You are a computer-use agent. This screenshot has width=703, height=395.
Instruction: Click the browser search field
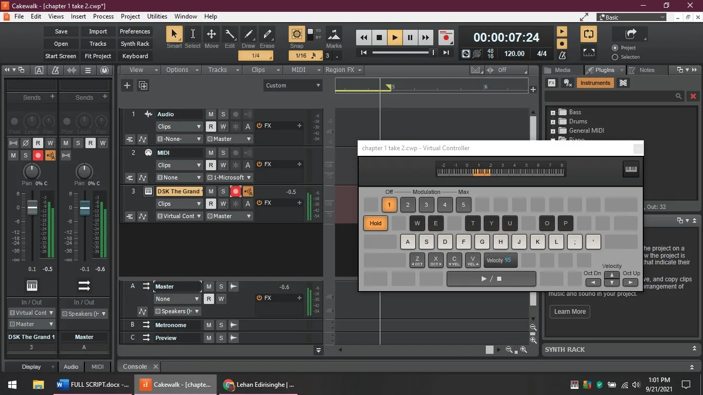click(x=614, y=96)
